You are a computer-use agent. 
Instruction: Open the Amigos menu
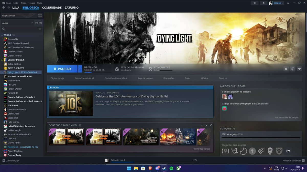click(24, 3)
